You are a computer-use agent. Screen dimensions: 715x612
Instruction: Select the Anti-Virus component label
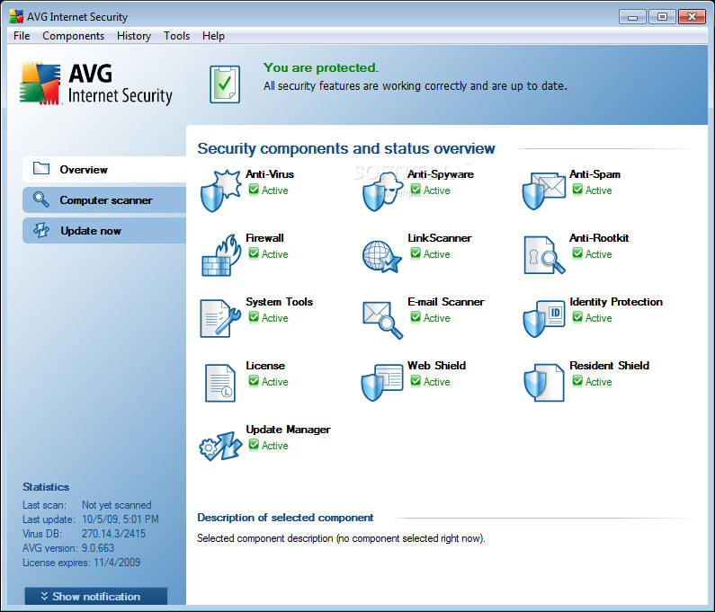[x=270, y=174]
